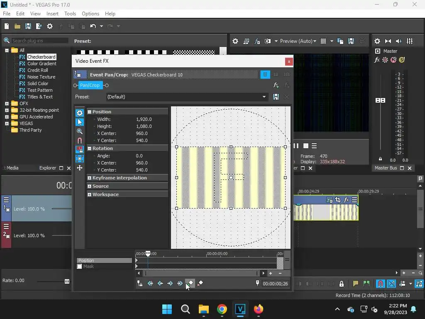
Task: Open the Tools menu
Action: point(70,14)
